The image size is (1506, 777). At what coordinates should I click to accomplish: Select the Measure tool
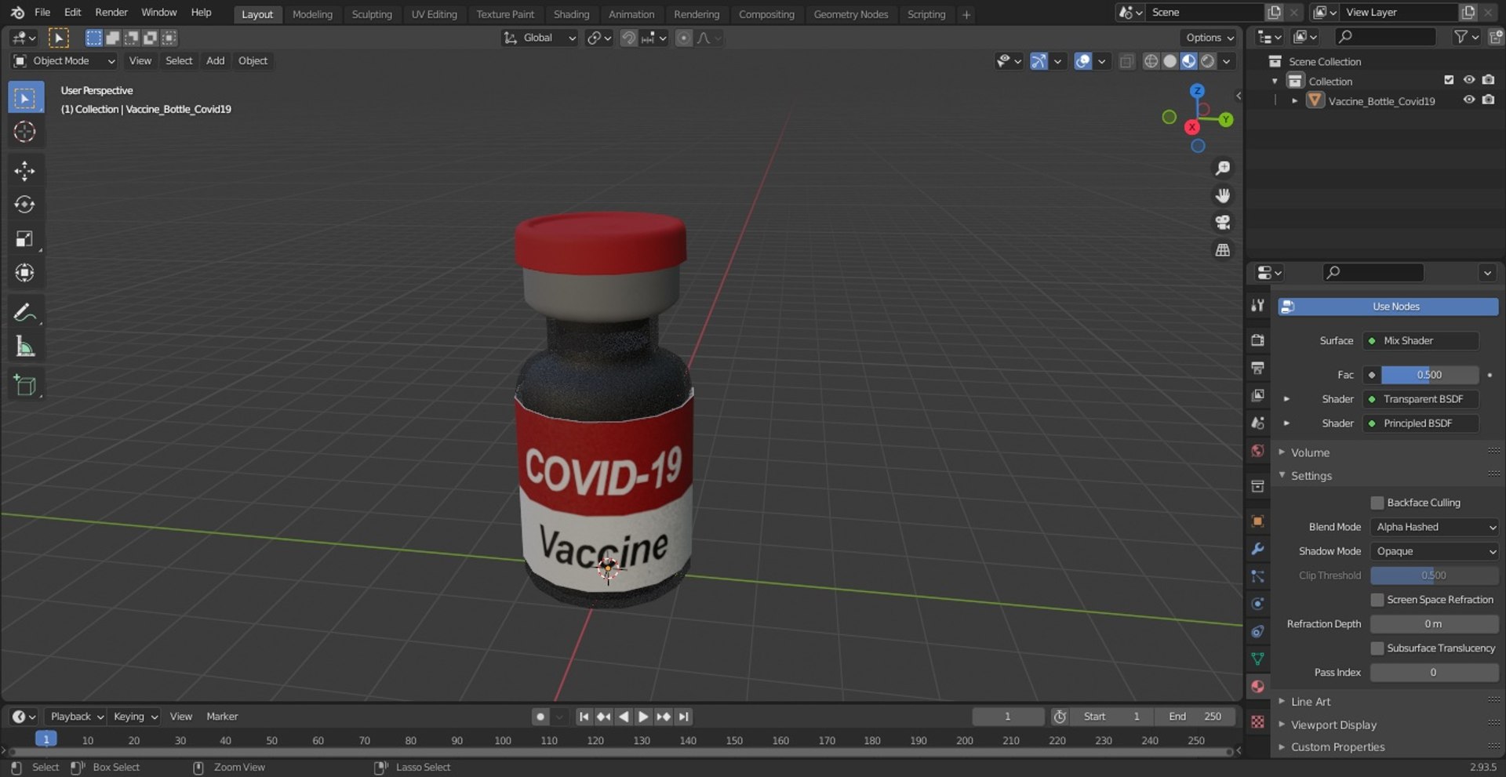(25, 347)
